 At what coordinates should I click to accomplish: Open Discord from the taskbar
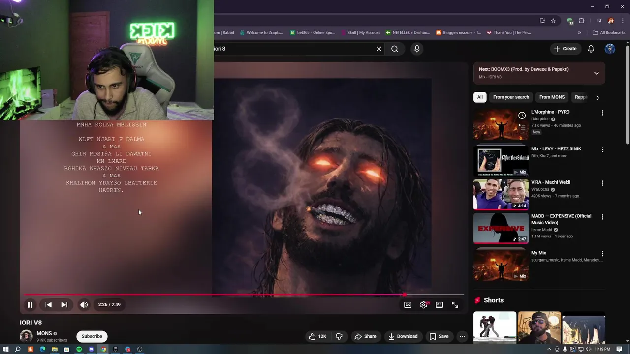coord(91,349)
